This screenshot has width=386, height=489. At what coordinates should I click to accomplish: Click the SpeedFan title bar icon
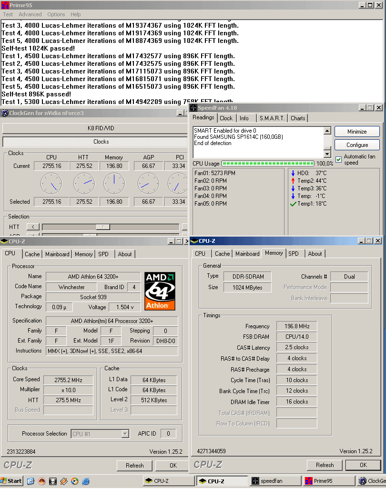[x=193, y=108]
